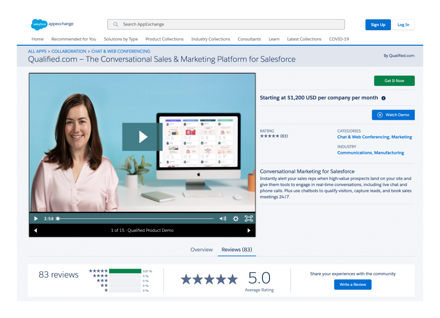Open the Chat & Web Conferencing category link
The width and height of the screenshot is (440, 318).
tap(363, 137)
